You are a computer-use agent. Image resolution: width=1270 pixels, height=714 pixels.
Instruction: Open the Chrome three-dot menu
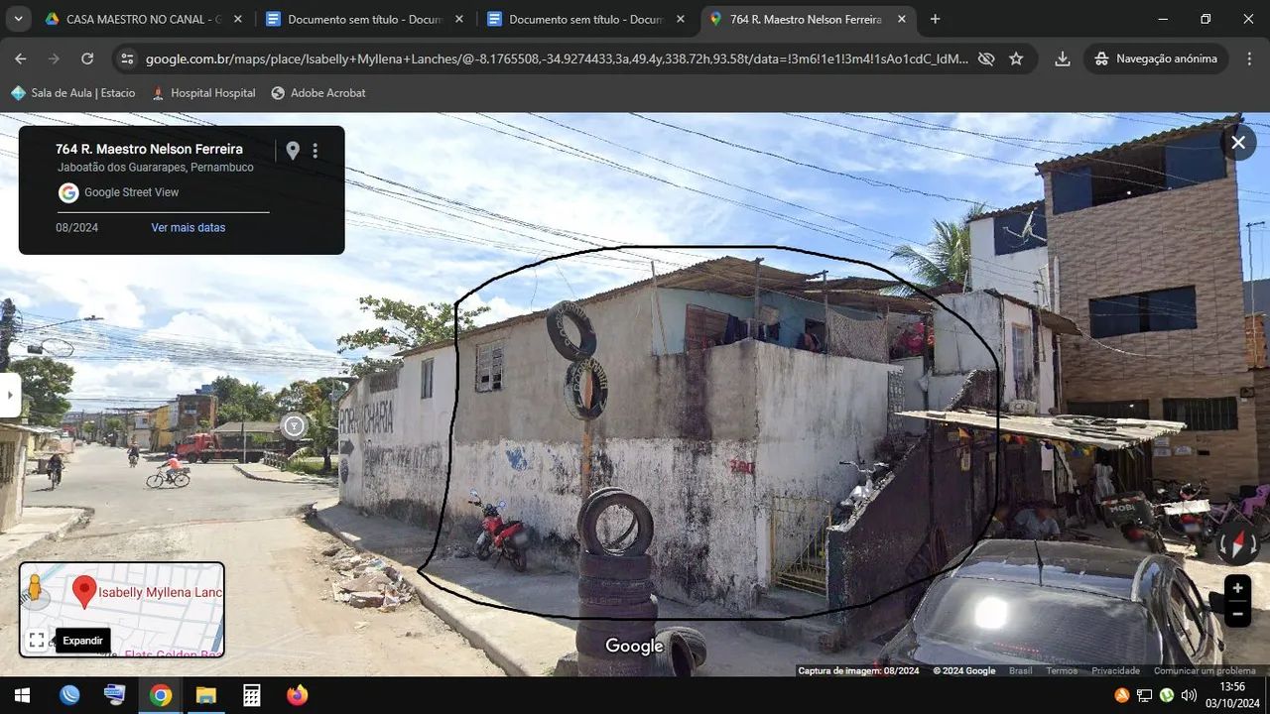tap(1248, 59)
